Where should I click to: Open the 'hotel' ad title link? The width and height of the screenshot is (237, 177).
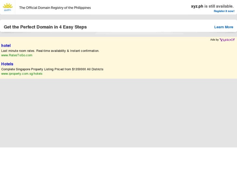[x=6, y=45]
